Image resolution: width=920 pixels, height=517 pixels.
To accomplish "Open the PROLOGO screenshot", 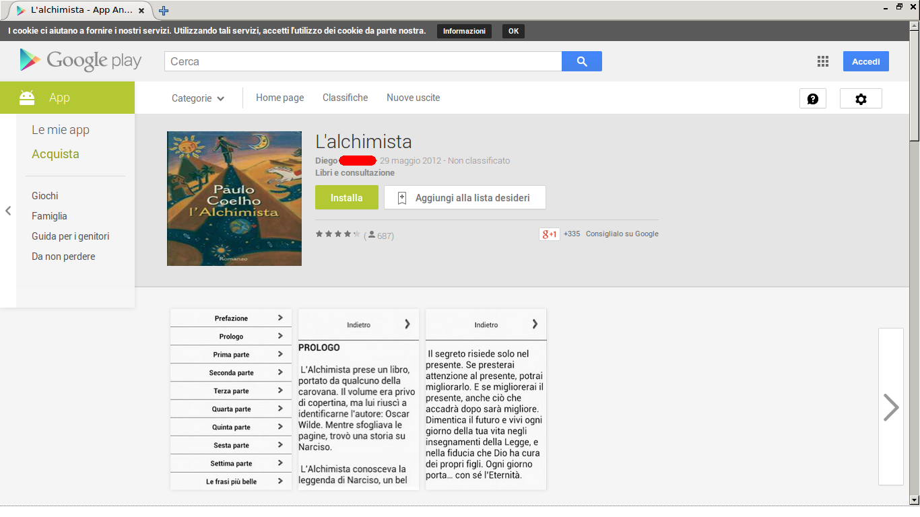I will (358, 399).
